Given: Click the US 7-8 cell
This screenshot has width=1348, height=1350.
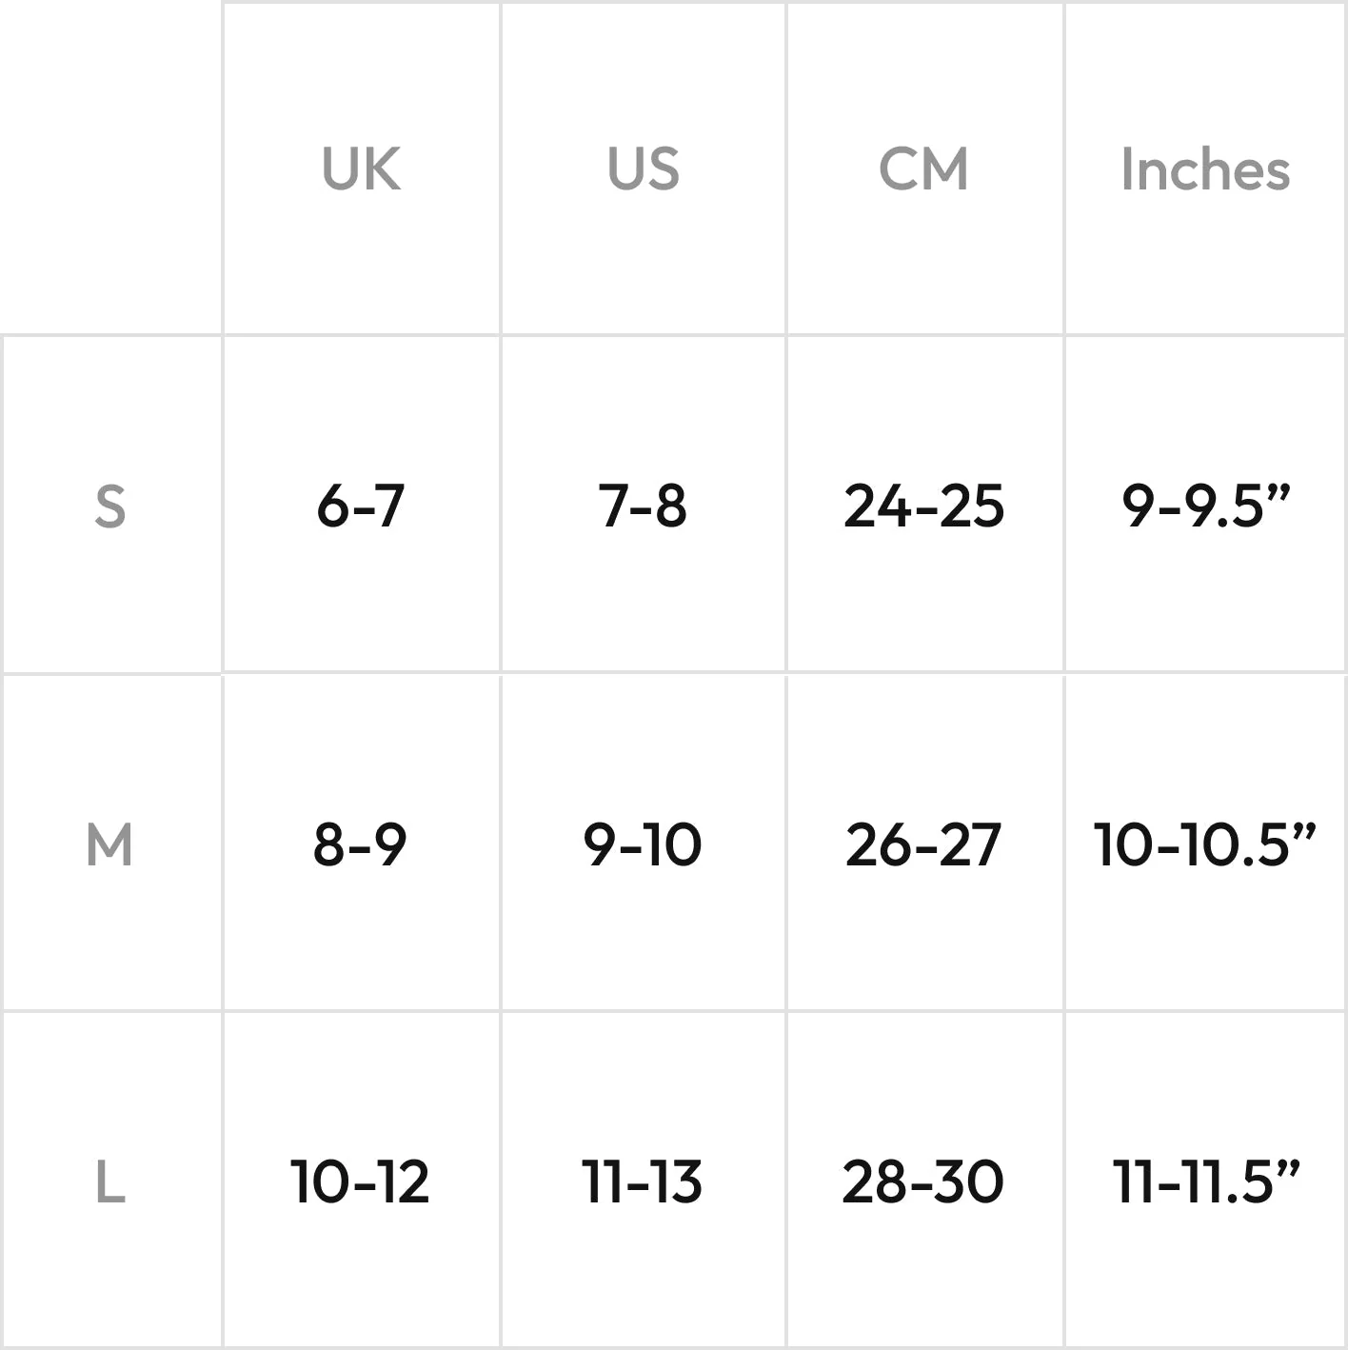Looking at the screenshot, I should pos(643,506).
